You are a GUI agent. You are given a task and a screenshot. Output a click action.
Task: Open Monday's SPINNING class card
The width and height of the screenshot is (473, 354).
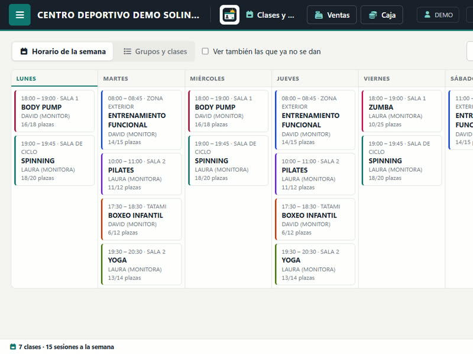pyautogui.click(x=54, y=160)
